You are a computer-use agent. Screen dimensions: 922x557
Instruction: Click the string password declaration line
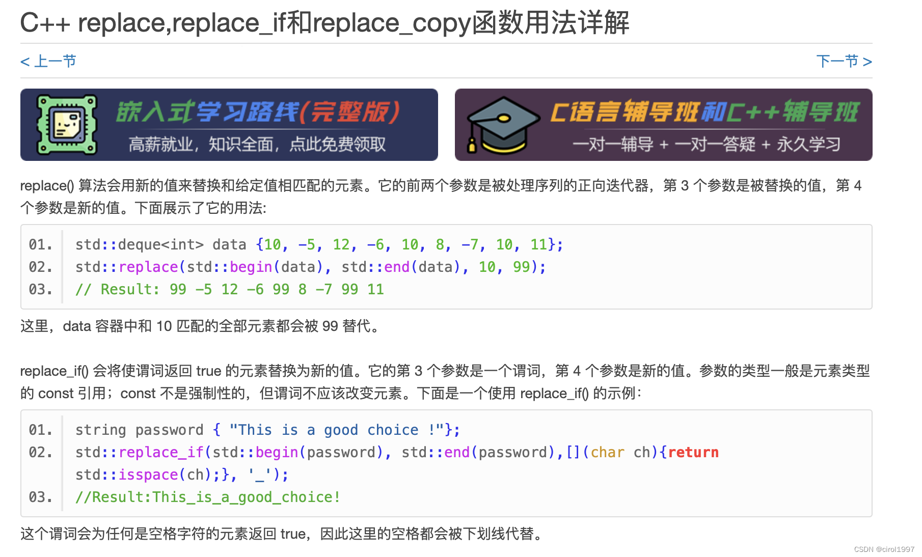(x=268, y=430)
